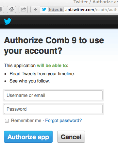Click the https badge in address bar

click(x=56, y=9)
